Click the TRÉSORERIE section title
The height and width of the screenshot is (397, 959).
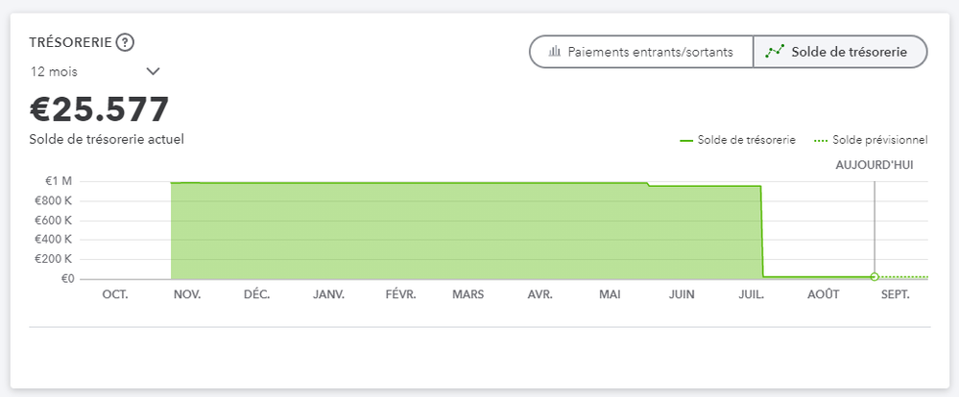point(70,42)
